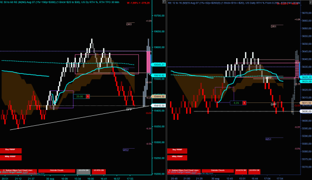Click the DR1 label on the left chart
This screenshot has height=180, width=312.
click(x=129, y=24)
